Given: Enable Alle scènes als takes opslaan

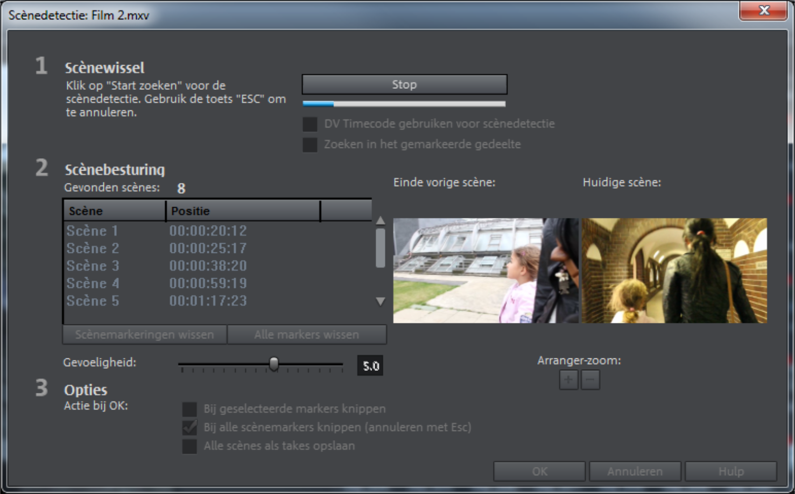Looking at the screenshot, I should pos(189,446).
